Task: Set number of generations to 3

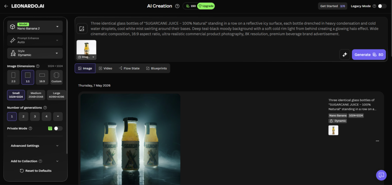Action: [x=35, y=116]
